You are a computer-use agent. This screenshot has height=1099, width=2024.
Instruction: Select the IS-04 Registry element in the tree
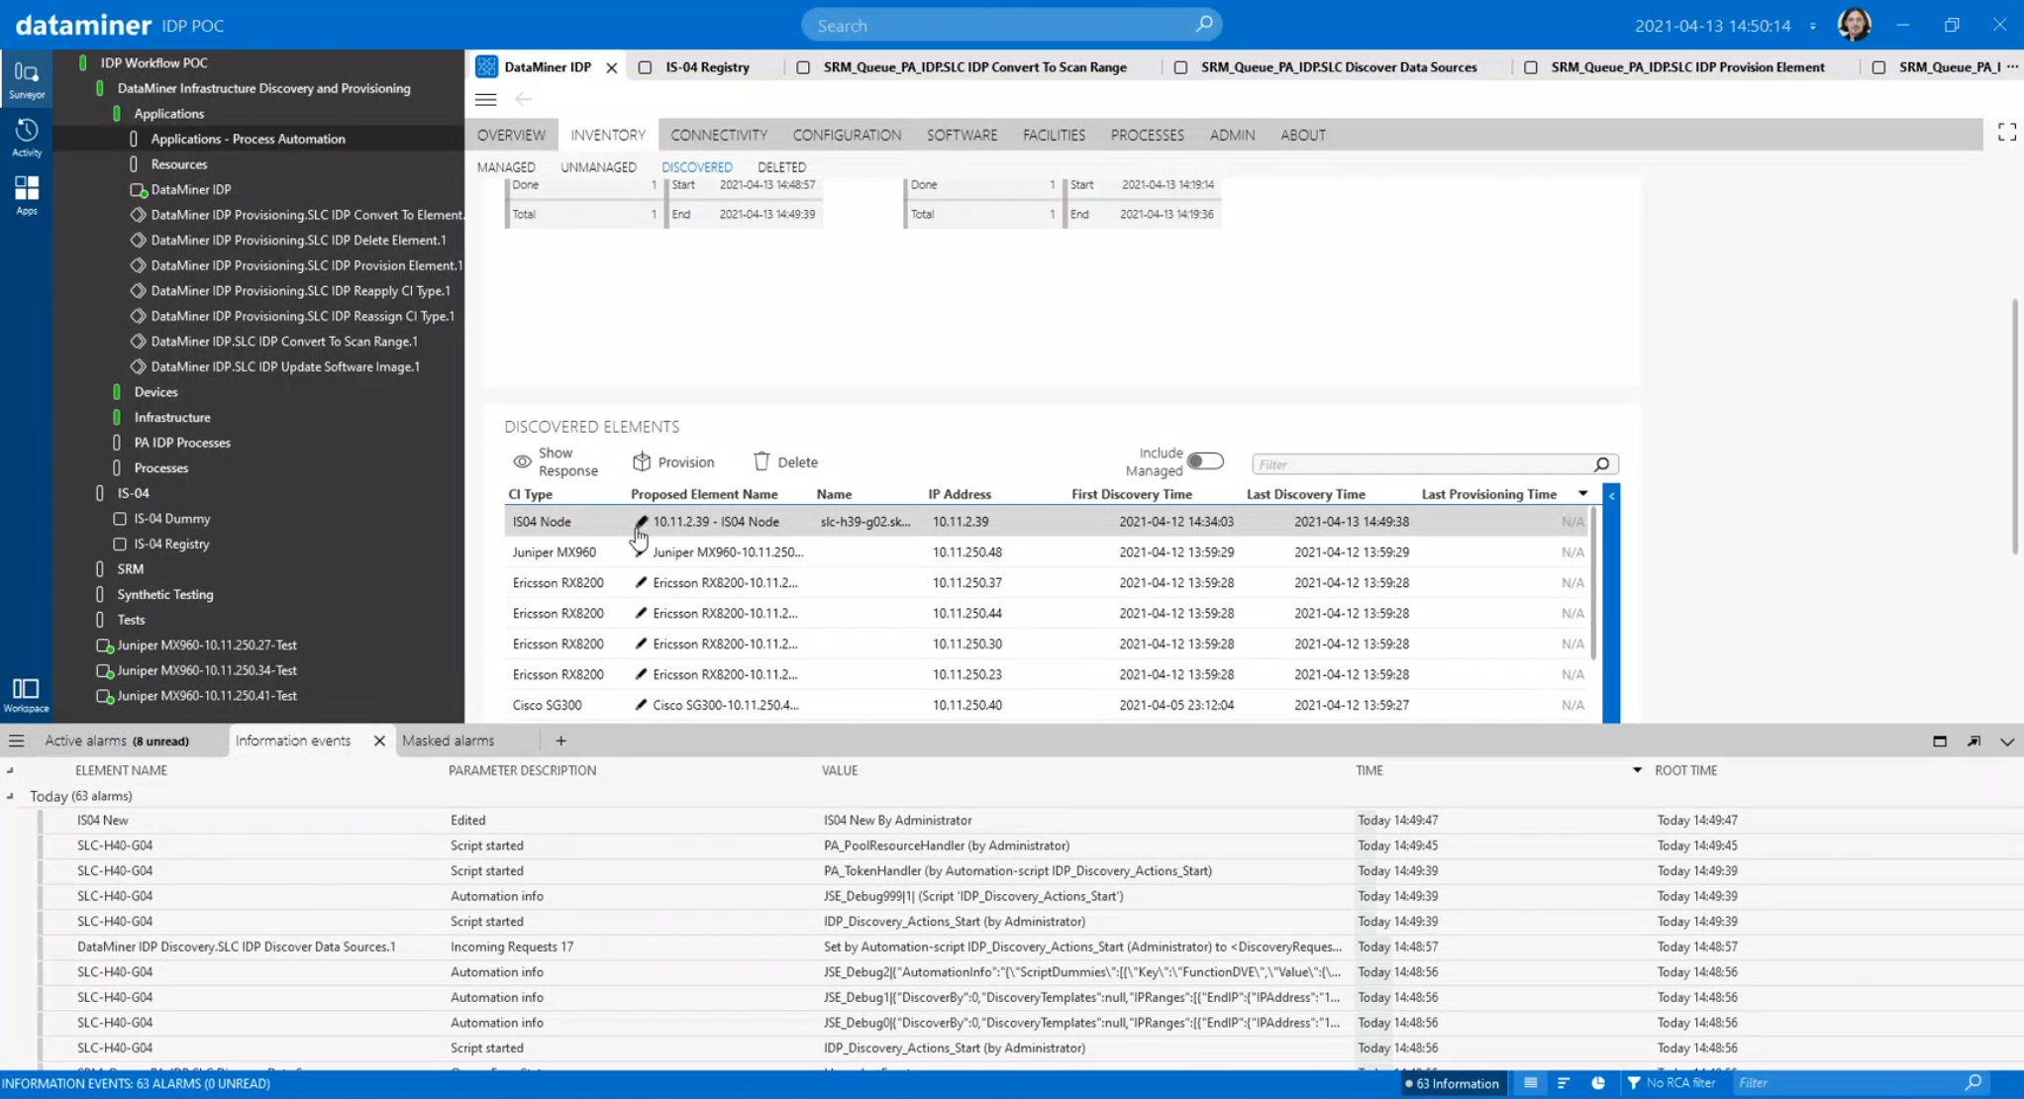click(x=171, y=544)
